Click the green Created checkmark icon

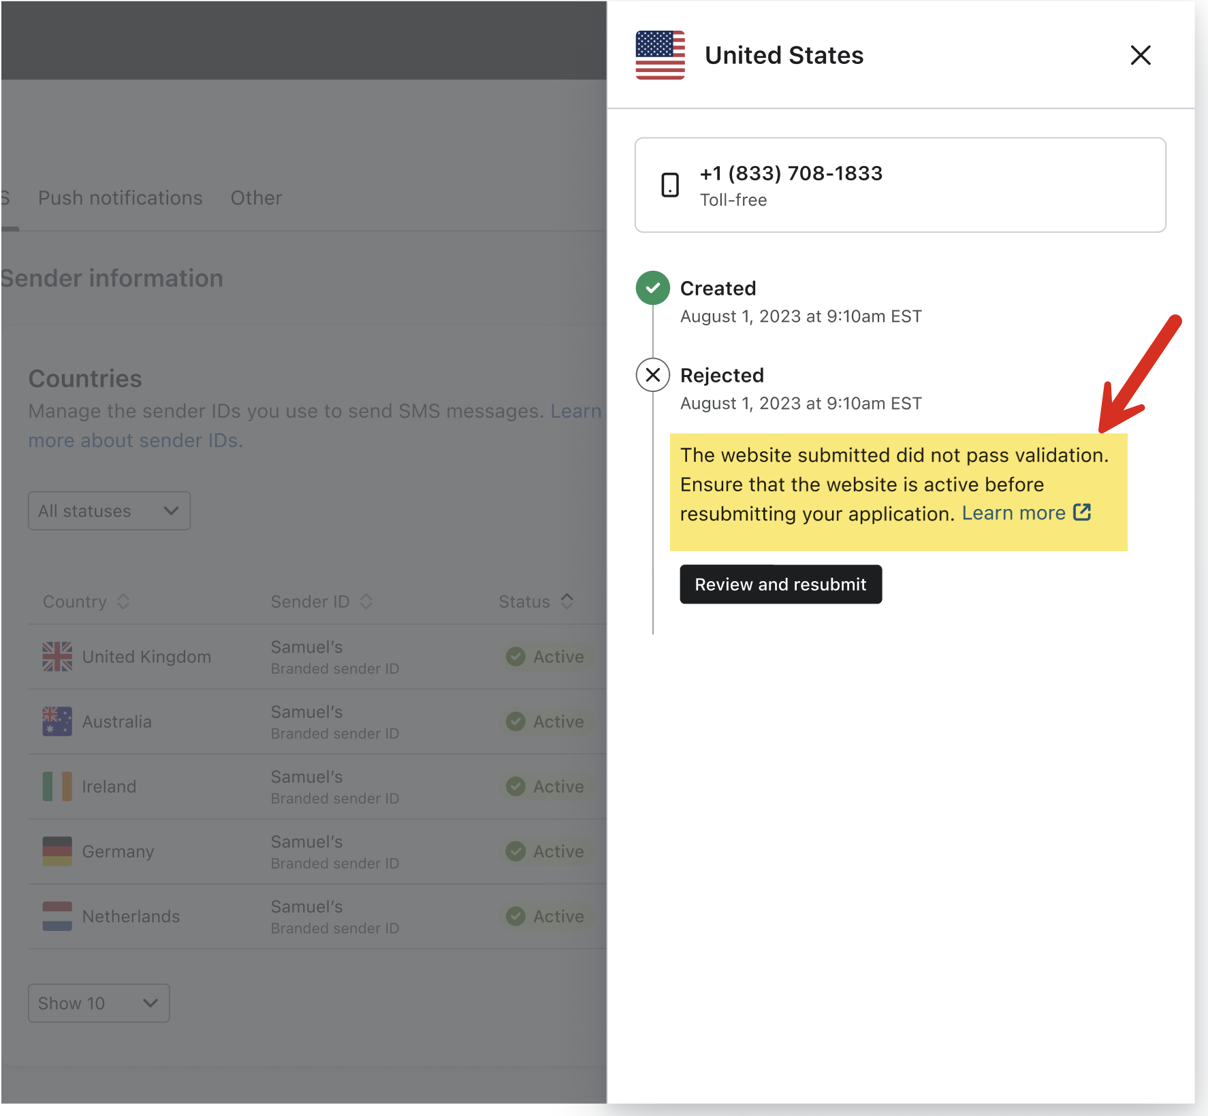(x=652, y=288)
